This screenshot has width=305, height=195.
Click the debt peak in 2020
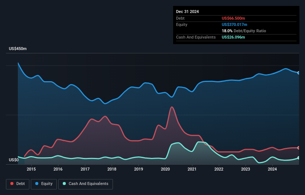click(172, 107)
